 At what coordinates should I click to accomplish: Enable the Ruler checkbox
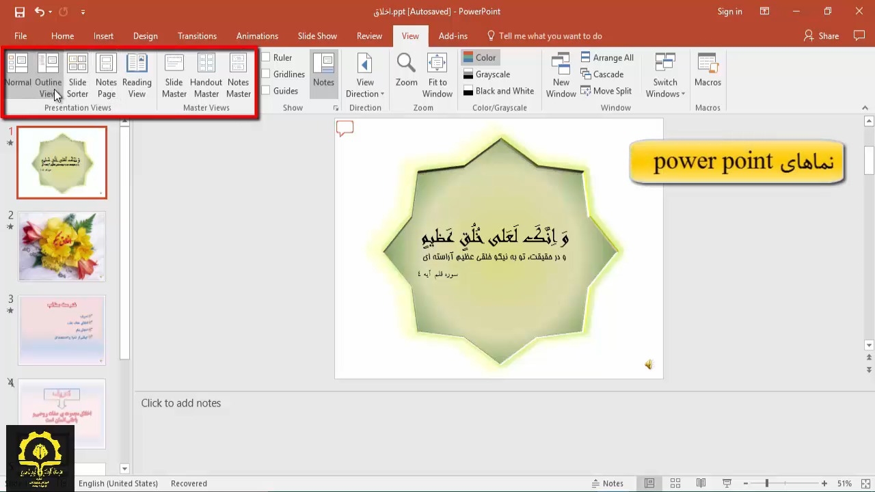pyautogui.click(x=266, y=57)
